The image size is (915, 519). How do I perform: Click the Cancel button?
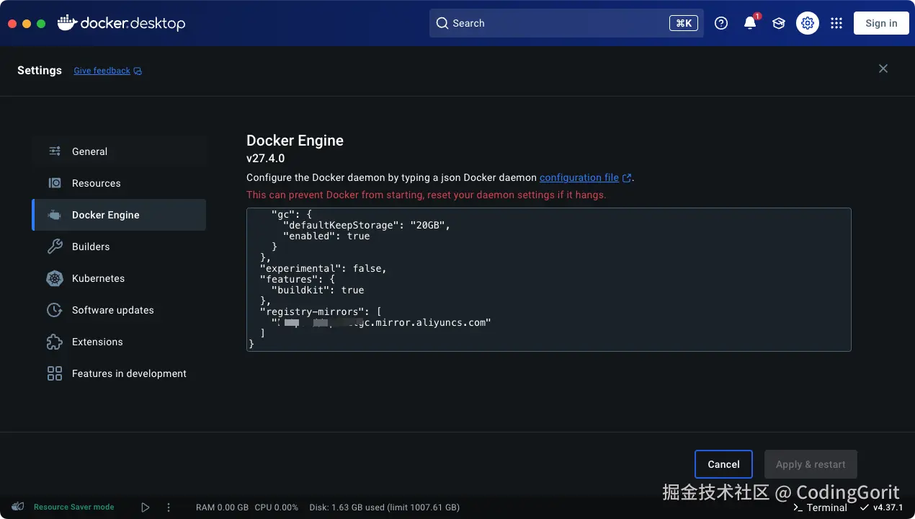(x=723, y=464)
